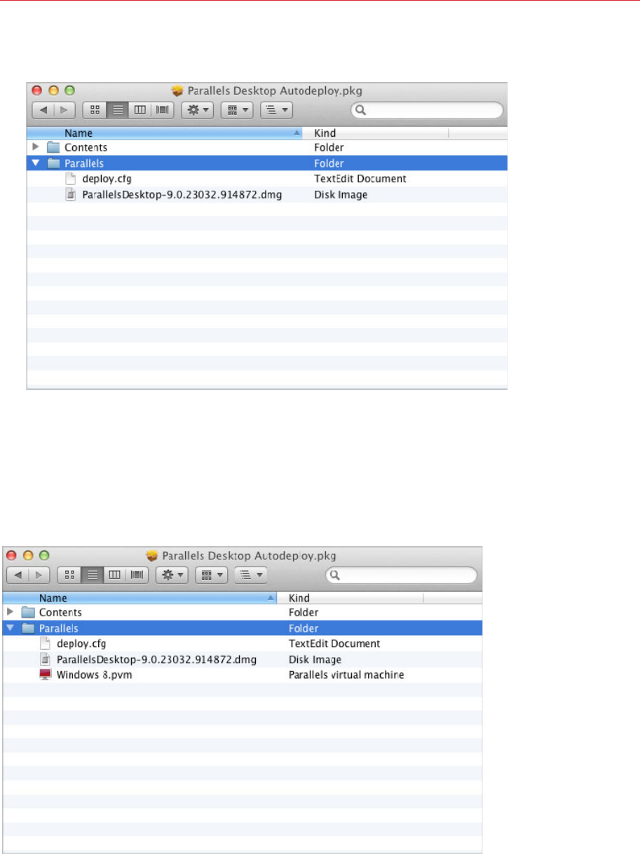Click search field in upper window
The image size is (640, 854).
click(427, 110)
